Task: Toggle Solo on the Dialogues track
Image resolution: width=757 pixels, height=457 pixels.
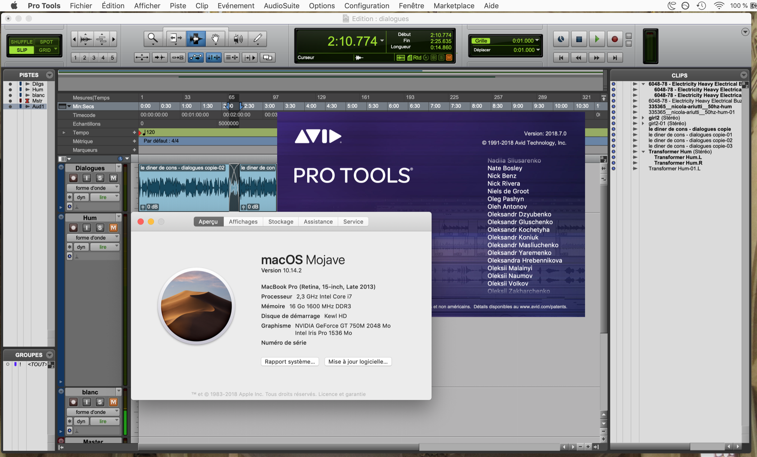Action: (100, 178)
